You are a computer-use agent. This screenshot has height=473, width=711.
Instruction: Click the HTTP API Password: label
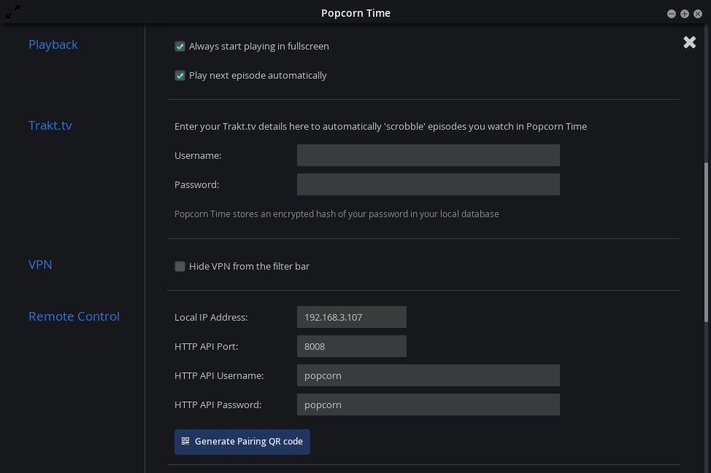[x=218, y=404]
